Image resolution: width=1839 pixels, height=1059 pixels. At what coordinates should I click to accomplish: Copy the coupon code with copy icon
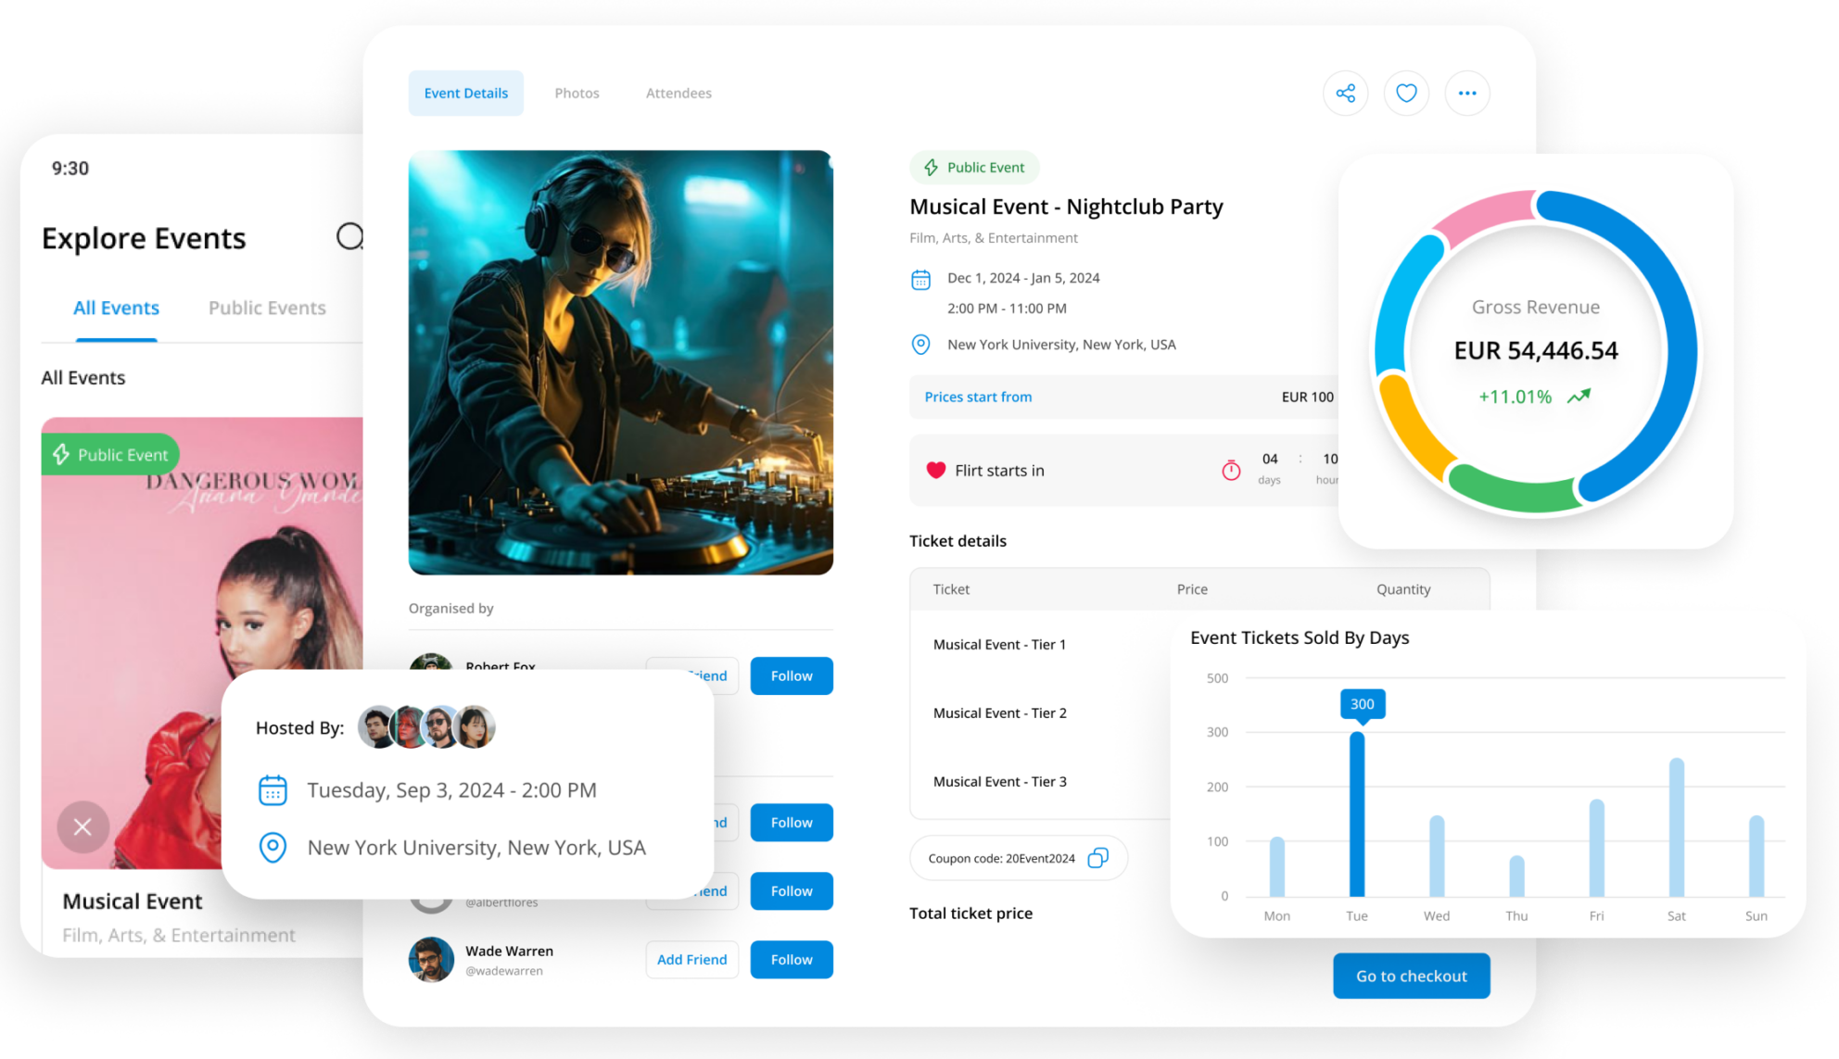click(x=1097, y=858)
